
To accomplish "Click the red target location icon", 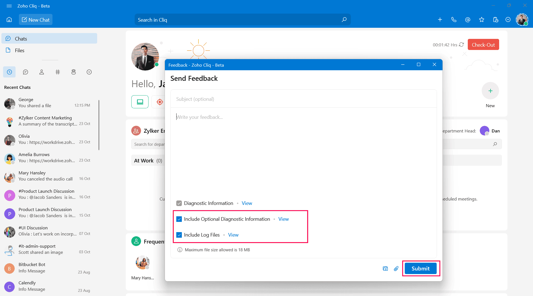I will 160,102.
